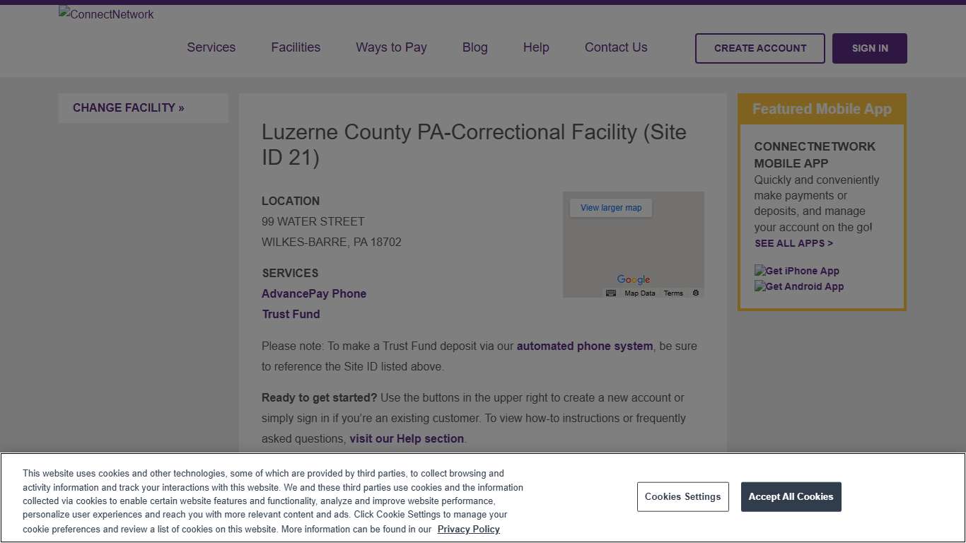
Task: Click the ConnectNetwork logo
Action: tap(105, 13)
